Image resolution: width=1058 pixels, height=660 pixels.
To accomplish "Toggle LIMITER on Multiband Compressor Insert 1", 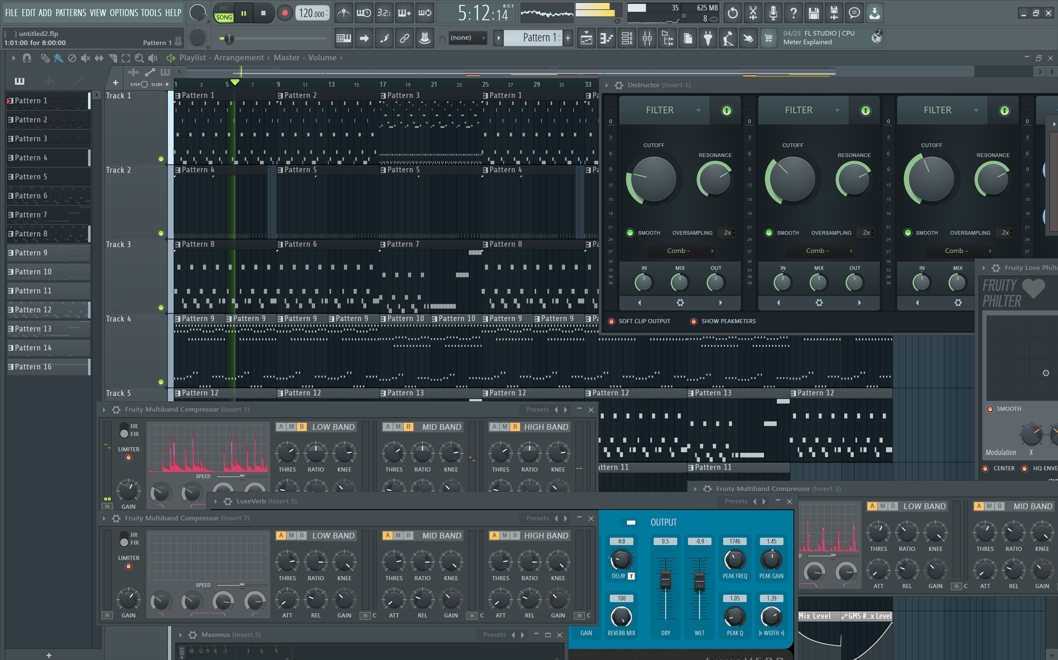I will pyautogui.click(x=129, y=457).
